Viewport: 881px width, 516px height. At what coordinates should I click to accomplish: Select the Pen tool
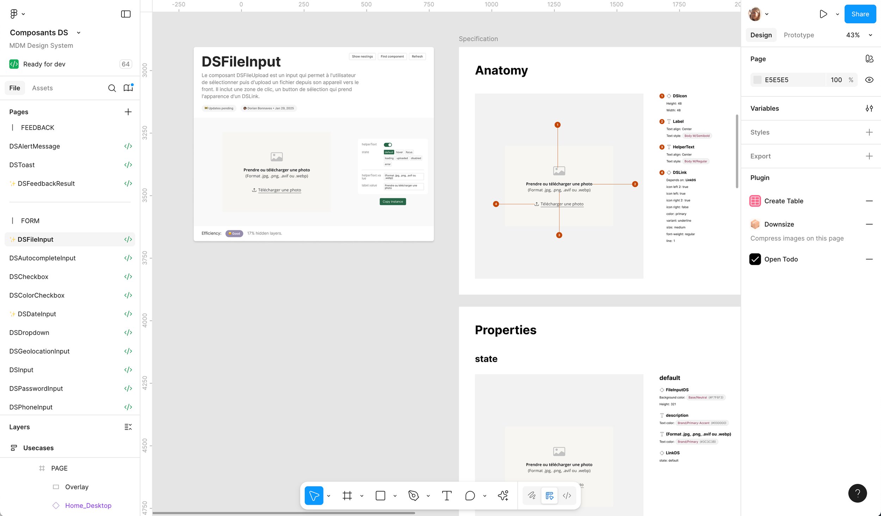click(x=413, y=496)
